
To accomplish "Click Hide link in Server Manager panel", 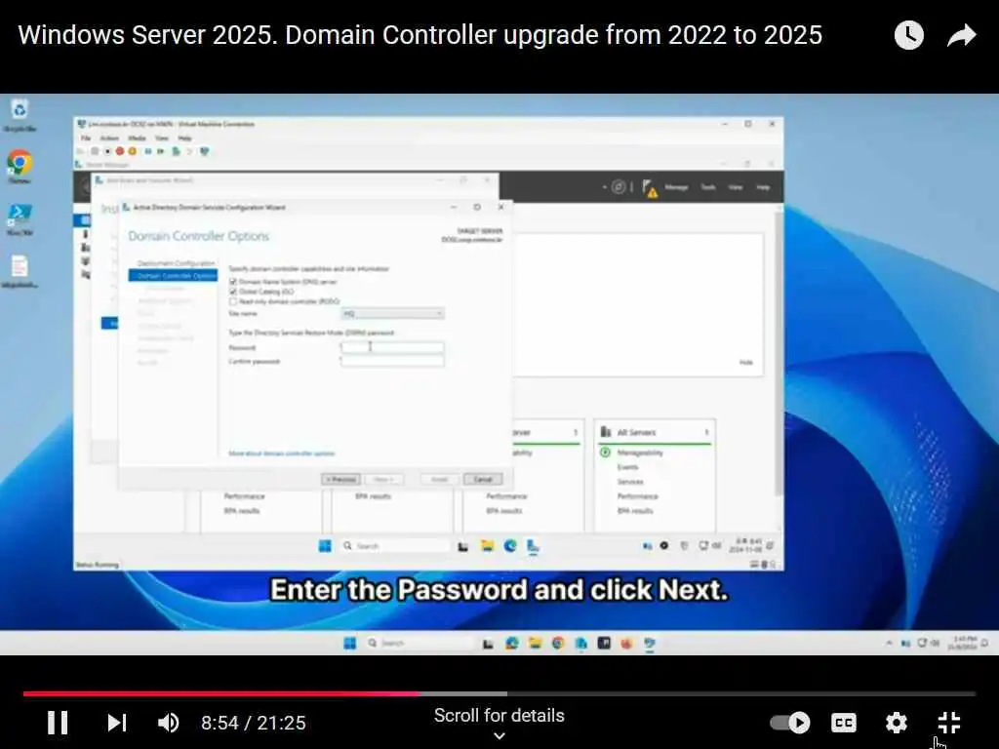I will click(x=746, y=363).
